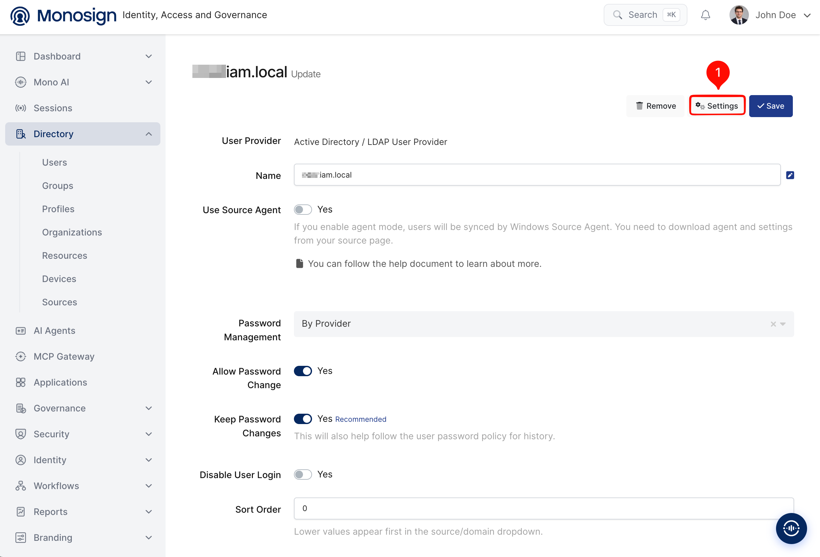
Task: Collapse the Directory menu chevron
Action: point(148,134)
